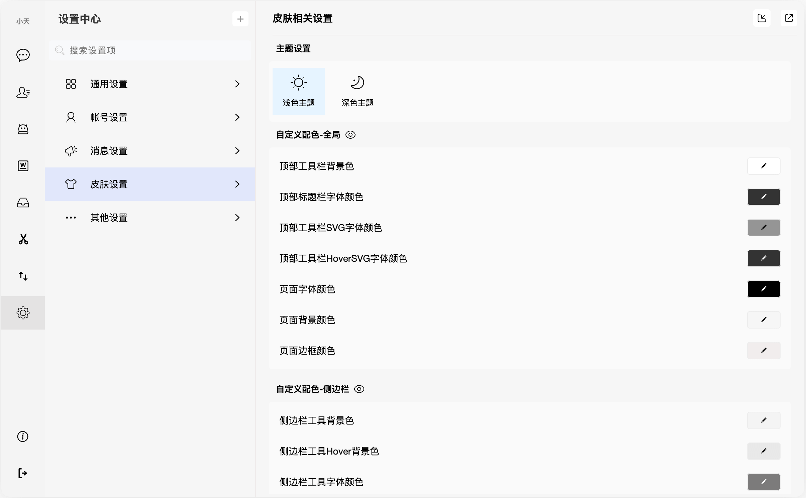Image resolution: width=806 pixels, height=498 pixels.
Task: Open the W document sidebar icon
Action: tap(23, 166)
